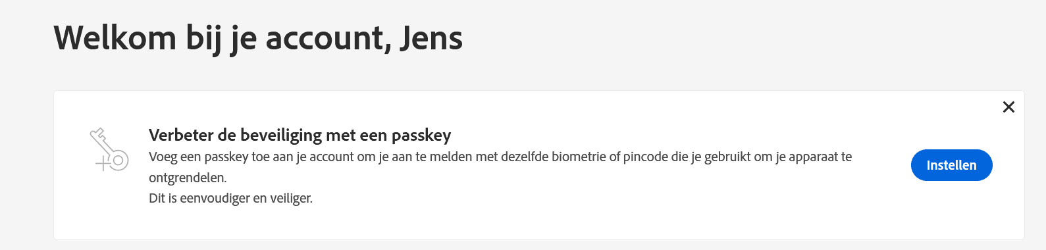Click the word 'account' in the page heading
This screenshot has width=1046, height=250.
(x=326, y=39)
